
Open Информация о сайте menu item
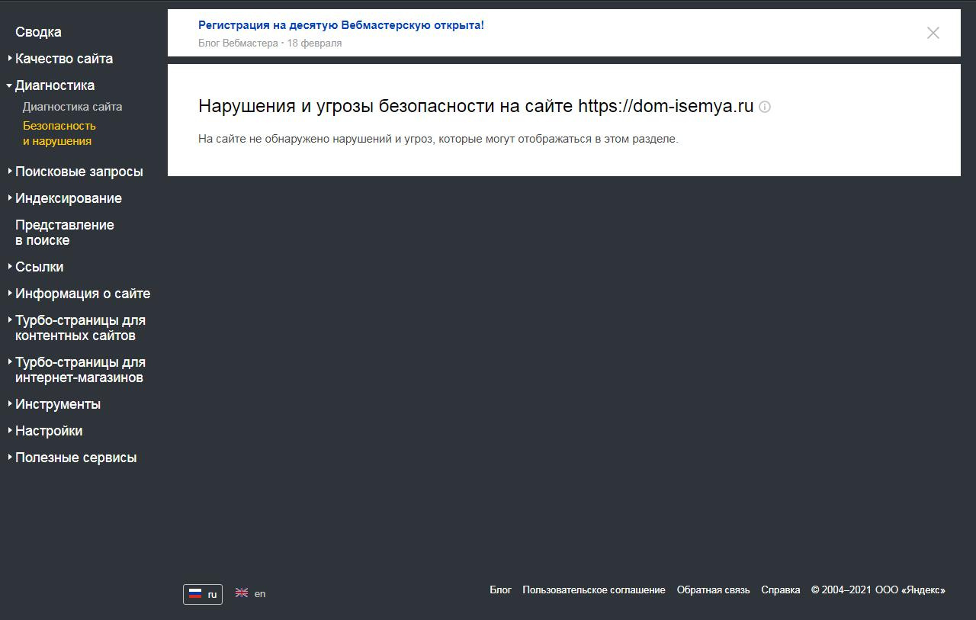coord(83,294)
